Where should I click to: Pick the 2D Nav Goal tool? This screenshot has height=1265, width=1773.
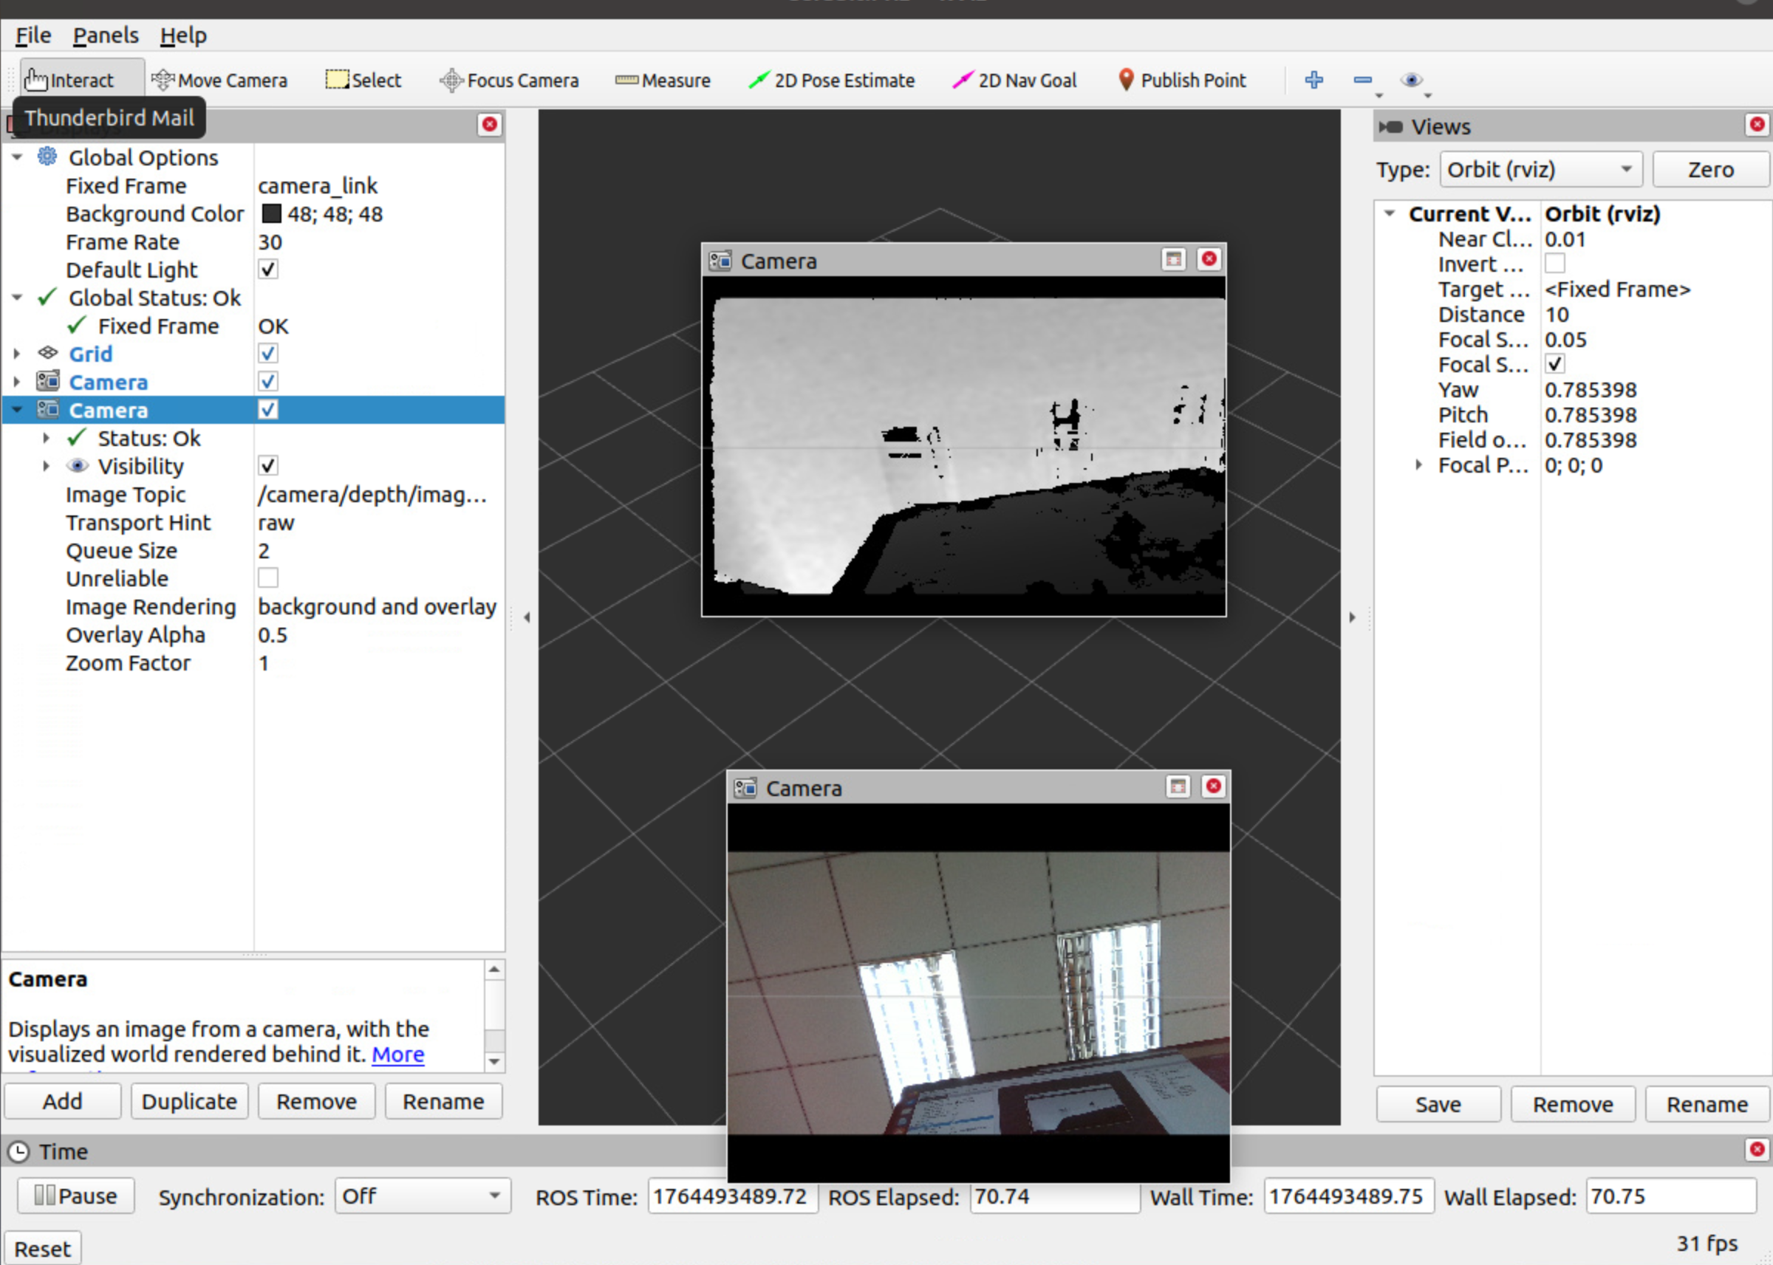1014,80
